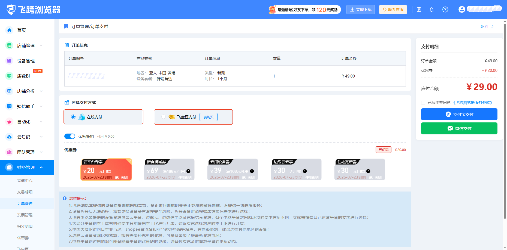
Task: Open 使用规则 on the 专用设备券 coupon
Action: tap(248, 177)
